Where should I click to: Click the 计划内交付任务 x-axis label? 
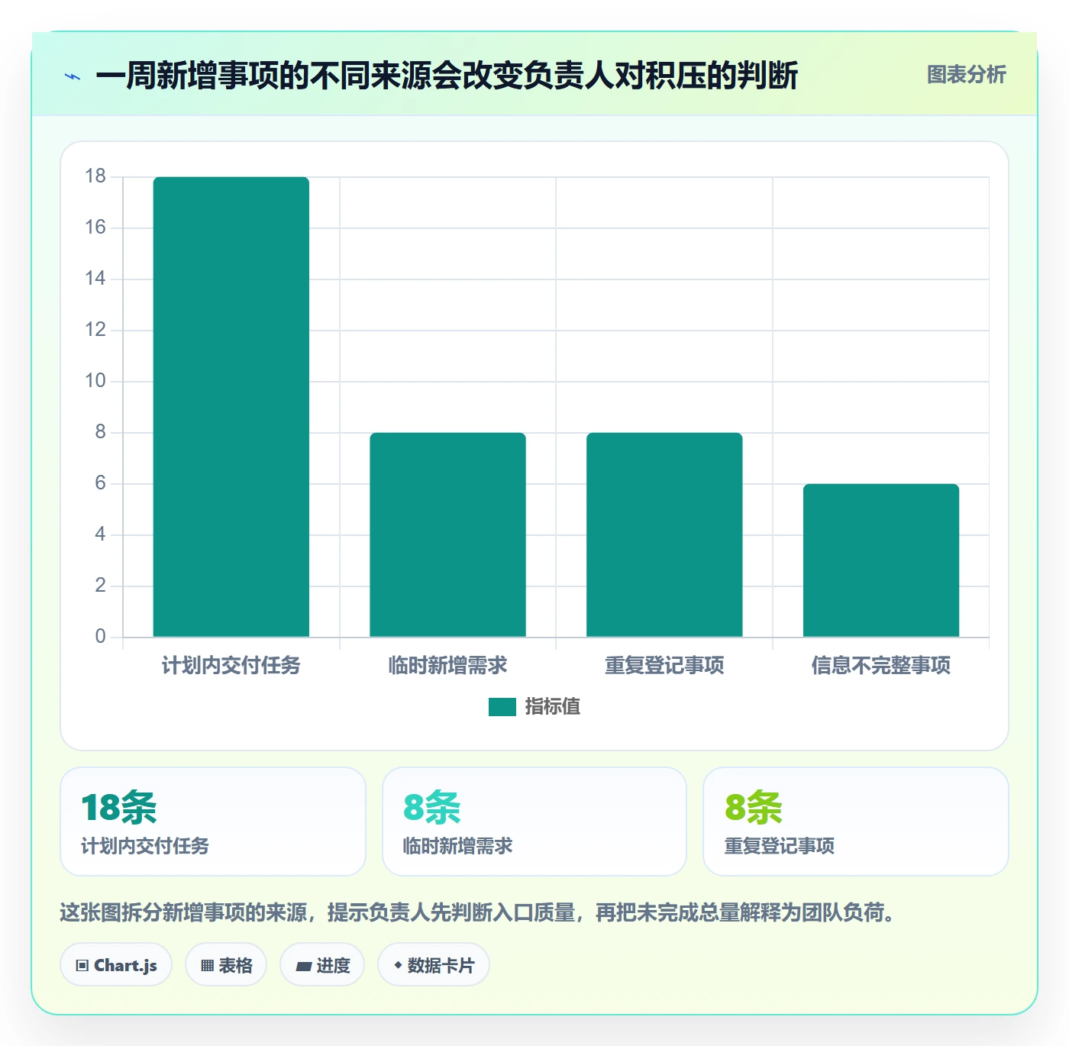coord(231,666)
